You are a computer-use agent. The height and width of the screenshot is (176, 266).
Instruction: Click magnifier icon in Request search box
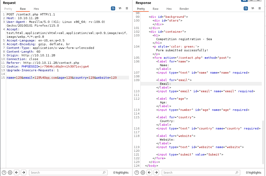pos(104,173)
